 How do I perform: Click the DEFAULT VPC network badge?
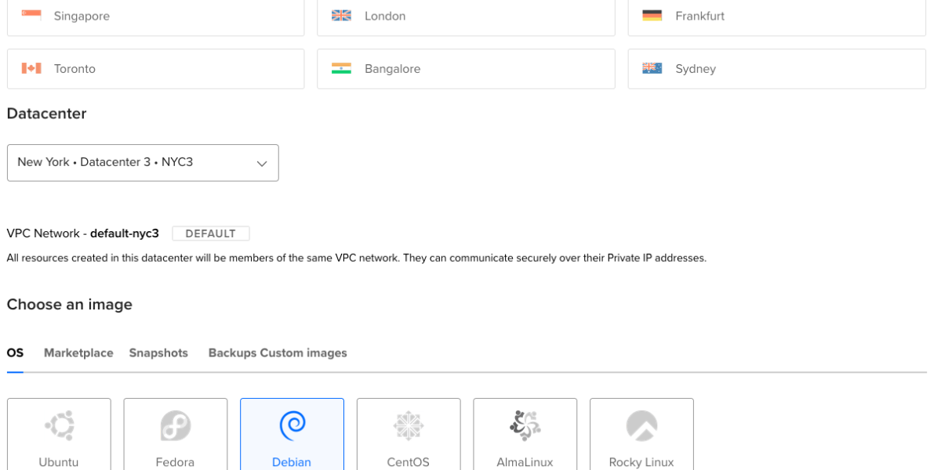click(210, 233)
